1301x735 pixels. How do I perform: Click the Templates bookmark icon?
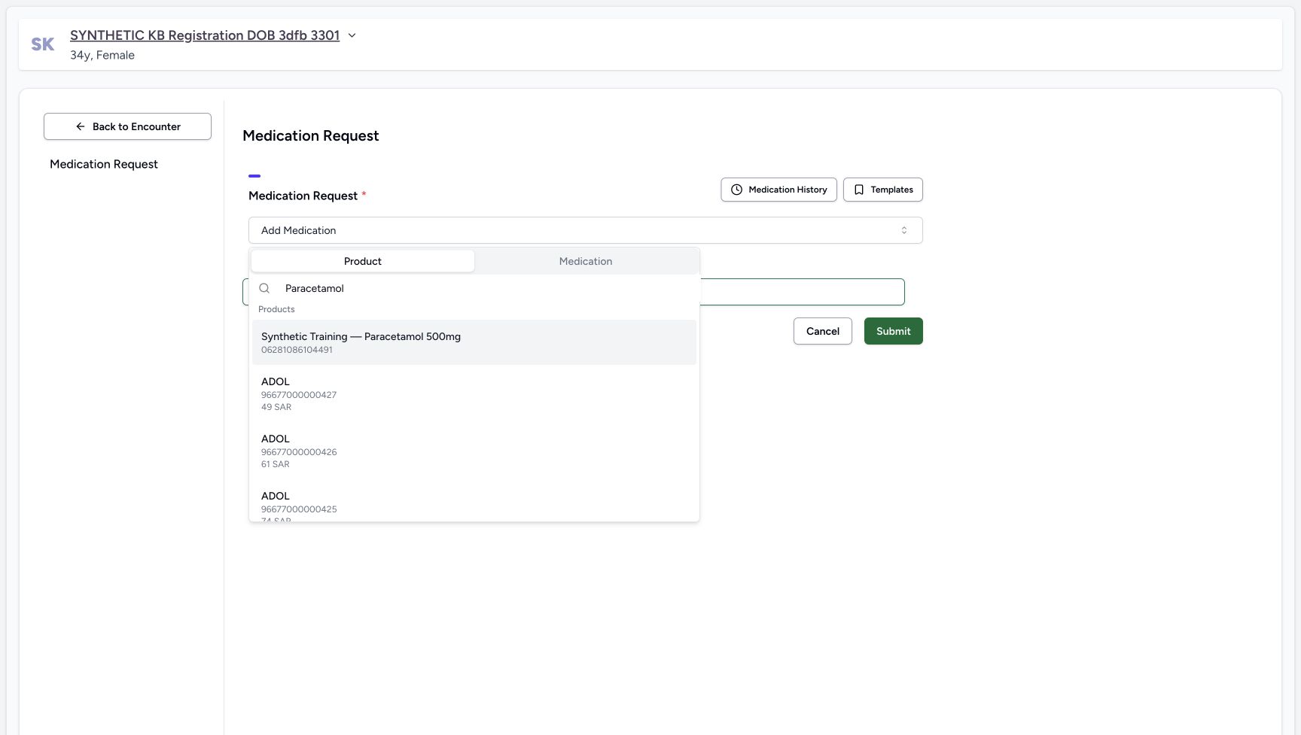click(859, 190)
